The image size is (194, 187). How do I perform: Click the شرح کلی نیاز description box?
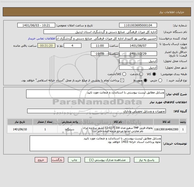coord(95,94)
